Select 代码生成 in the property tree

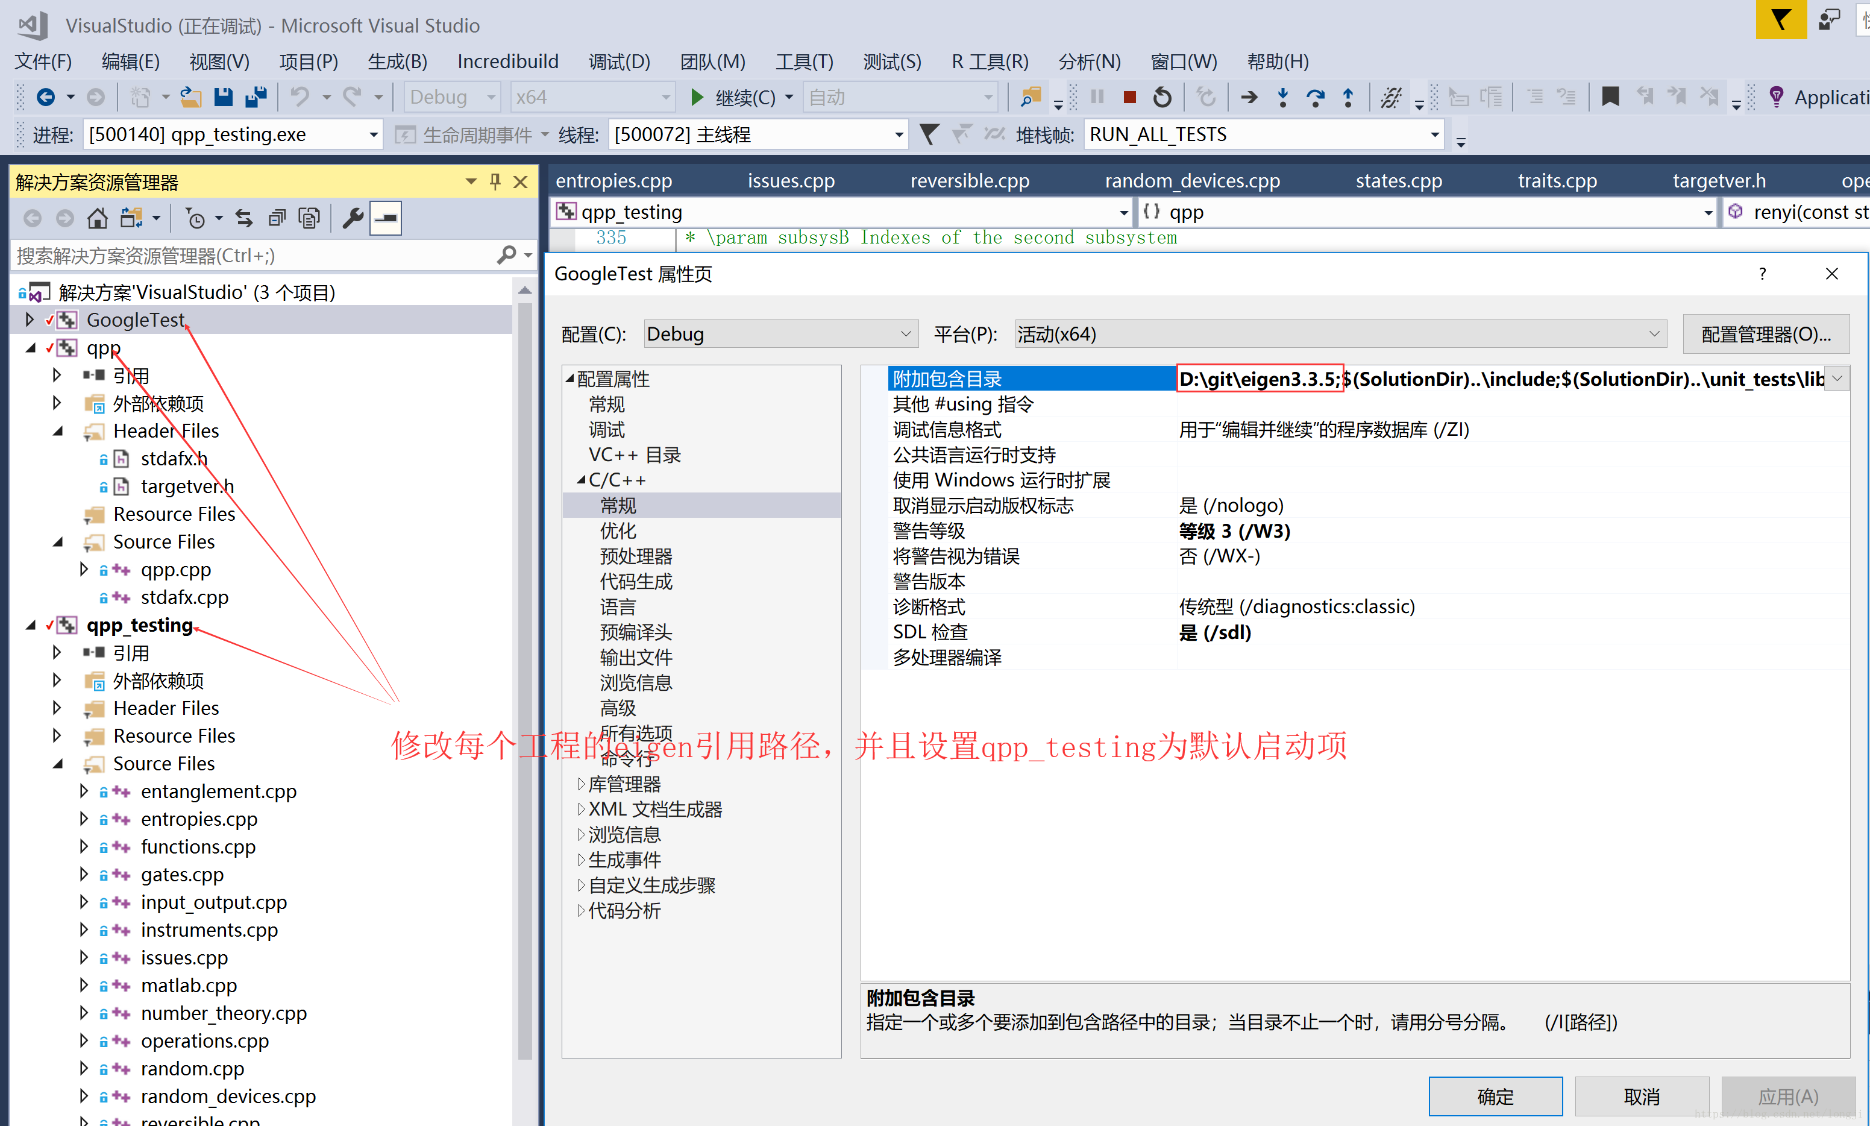tap(636, 582)
